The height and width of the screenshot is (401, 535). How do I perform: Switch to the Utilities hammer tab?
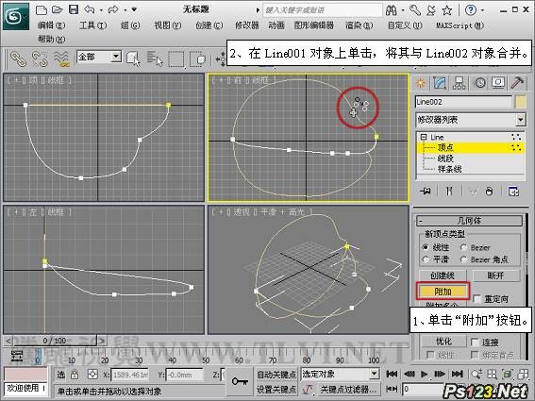pos(517,83)
